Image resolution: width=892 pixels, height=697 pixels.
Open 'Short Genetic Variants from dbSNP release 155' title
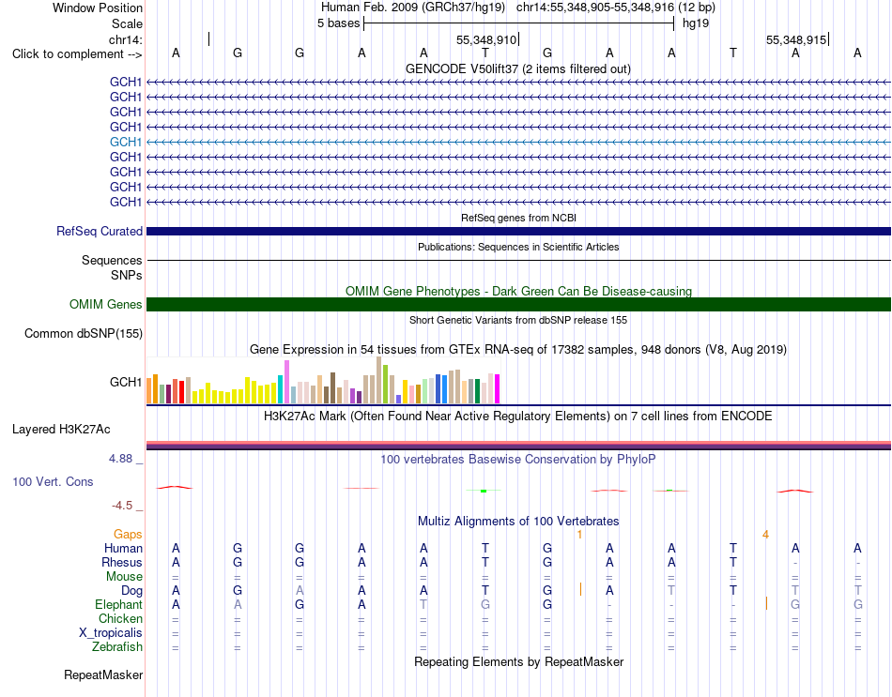[518, 320]
